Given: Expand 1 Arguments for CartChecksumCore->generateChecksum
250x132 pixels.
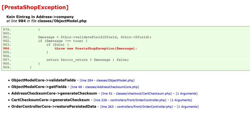Looking at the screenshot, I should [x=181, y=100].
